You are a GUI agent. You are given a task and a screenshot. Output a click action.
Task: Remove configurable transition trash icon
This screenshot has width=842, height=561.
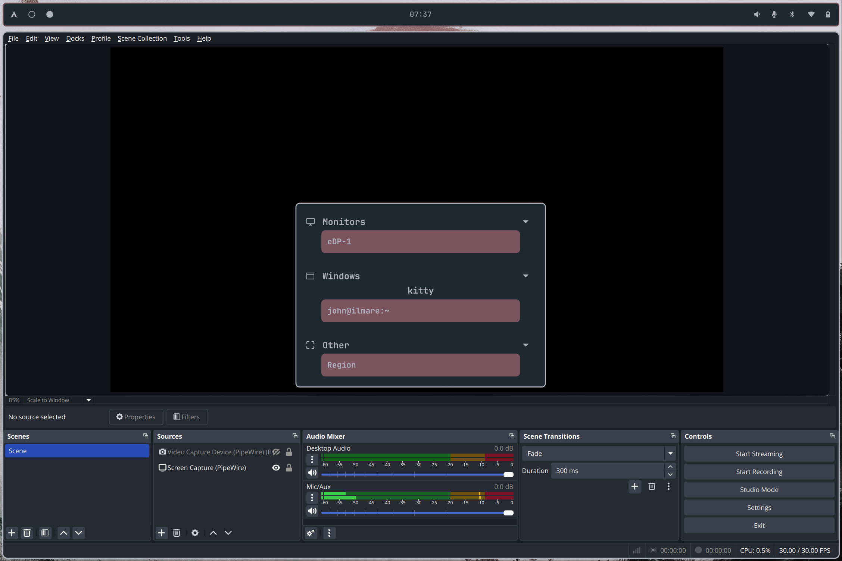[652, 486]
